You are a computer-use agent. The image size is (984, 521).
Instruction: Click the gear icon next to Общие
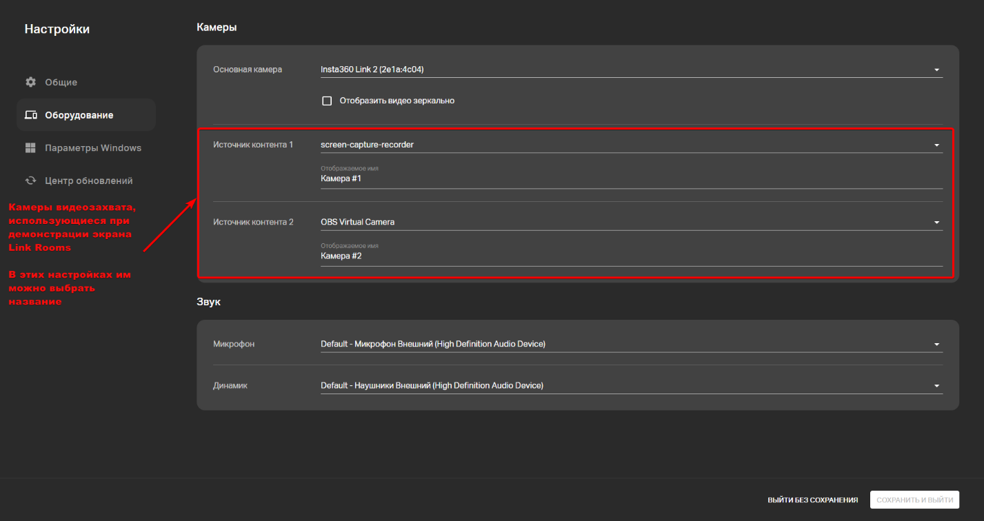[30, 82]
